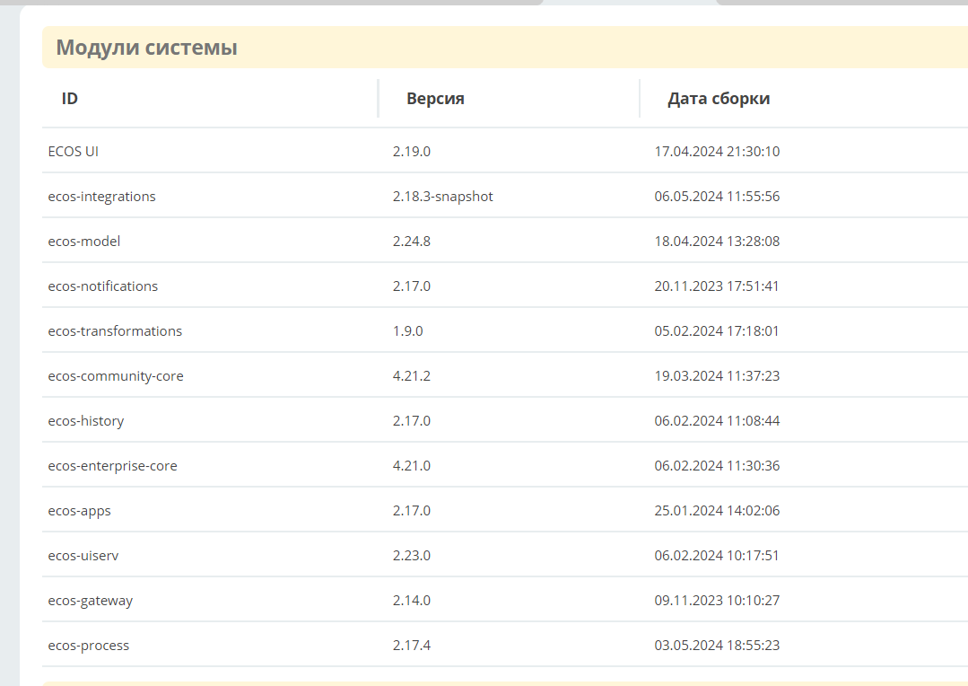Click version 2.14.0 cell
968x686 pixels.
click(x=412, y=601)
